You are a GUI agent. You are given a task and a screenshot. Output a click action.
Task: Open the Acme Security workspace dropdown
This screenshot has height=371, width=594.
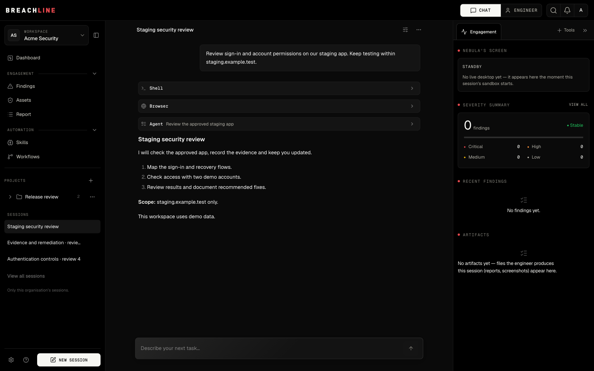coord(46,35)
